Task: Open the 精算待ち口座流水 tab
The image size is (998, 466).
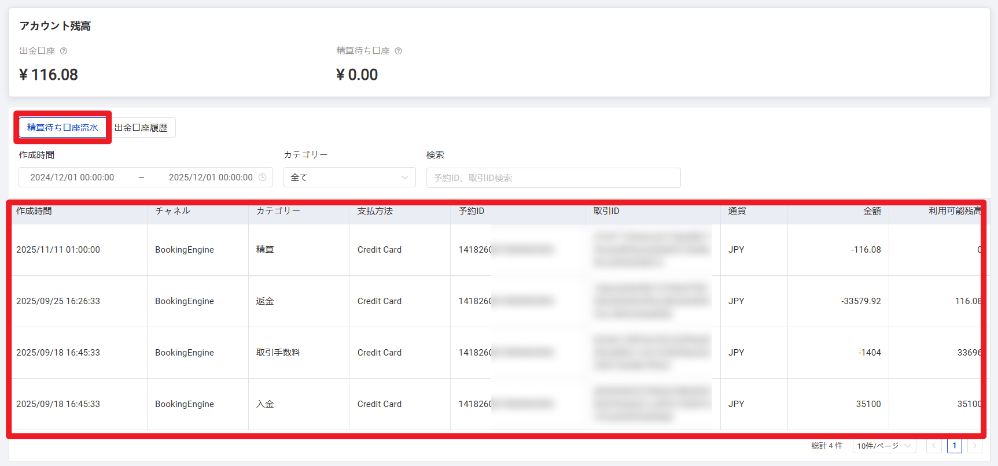Action: pos(62,128)
